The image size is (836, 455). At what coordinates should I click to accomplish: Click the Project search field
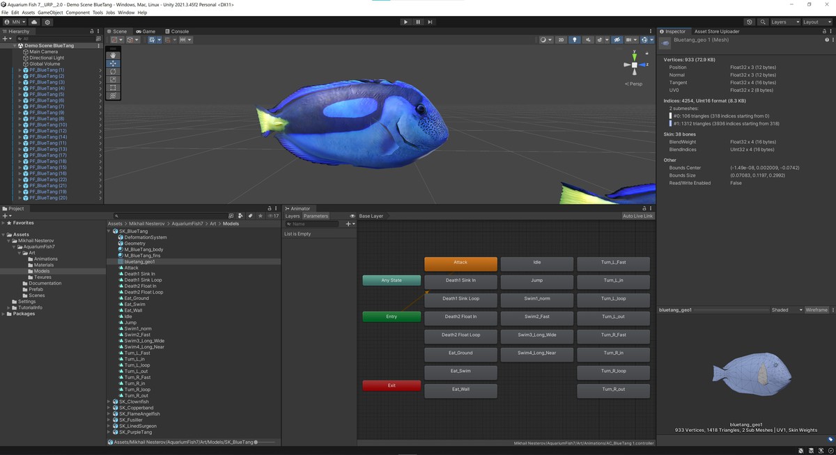click(171, 216)
